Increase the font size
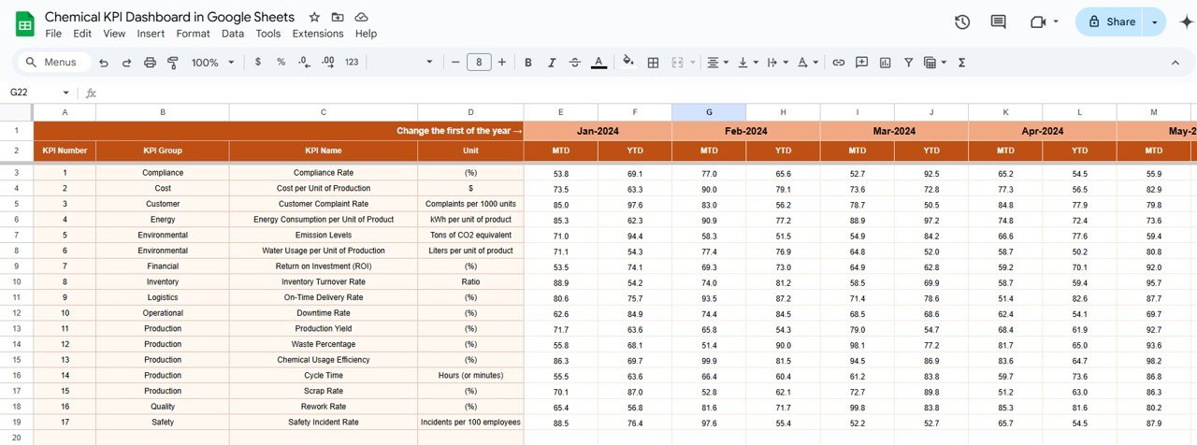 pos(502,63)
